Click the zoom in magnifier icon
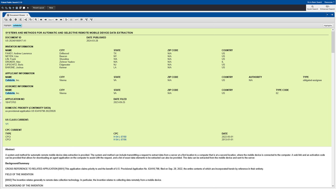Viewport: 336px width, 189px height. (36, 20)
